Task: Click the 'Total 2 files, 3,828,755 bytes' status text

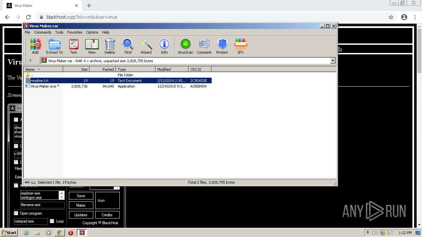Action: (211, 182)
